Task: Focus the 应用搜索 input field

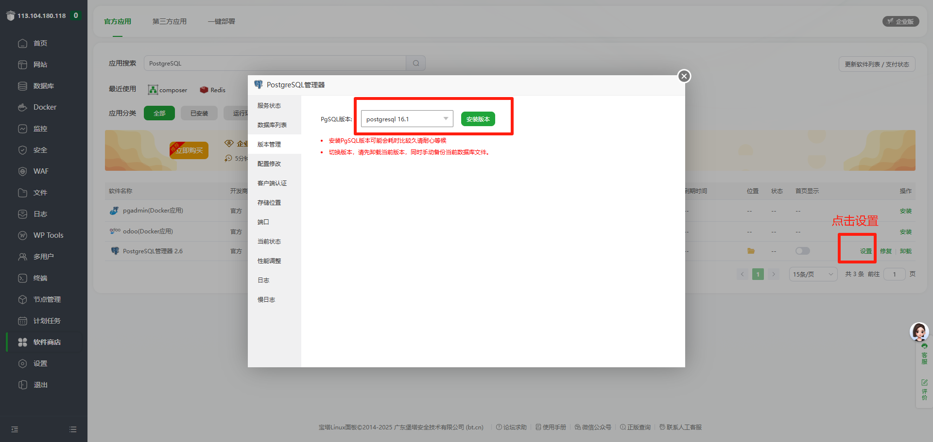Action: (275, 63)
